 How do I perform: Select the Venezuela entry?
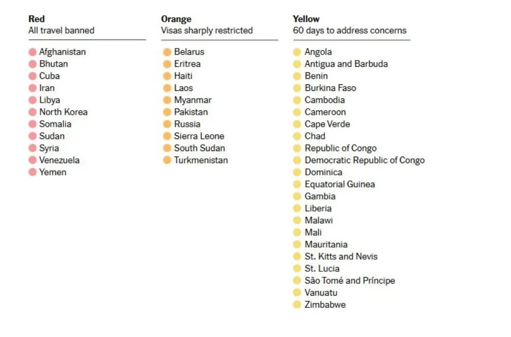59,160
